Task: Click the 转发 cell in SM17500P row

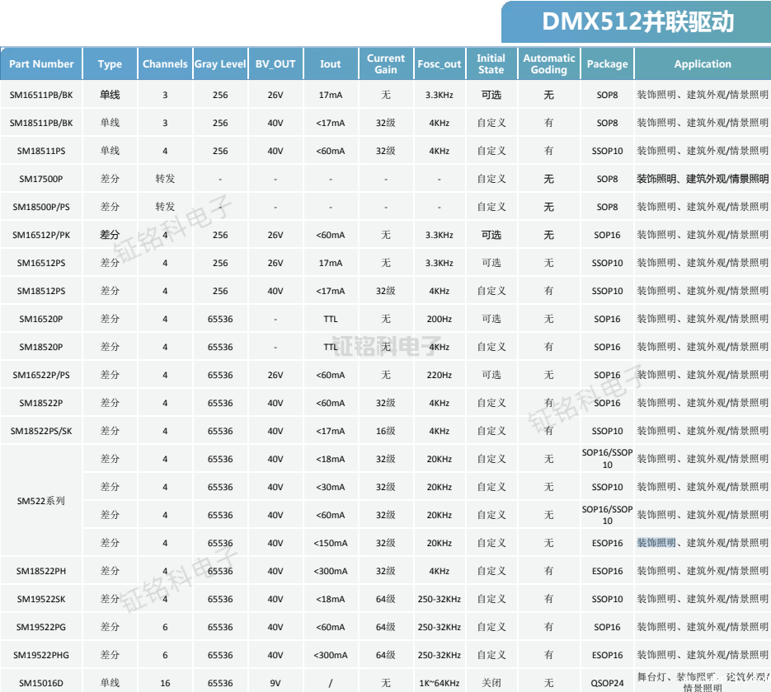Action: tap(165, 178)
